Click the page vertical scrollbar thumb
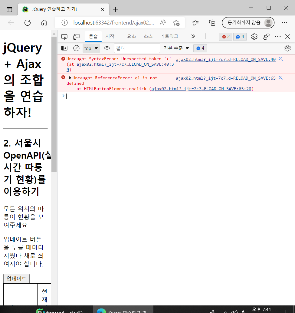This screenshot has width=295, height=313. click(x=54, y=104)
